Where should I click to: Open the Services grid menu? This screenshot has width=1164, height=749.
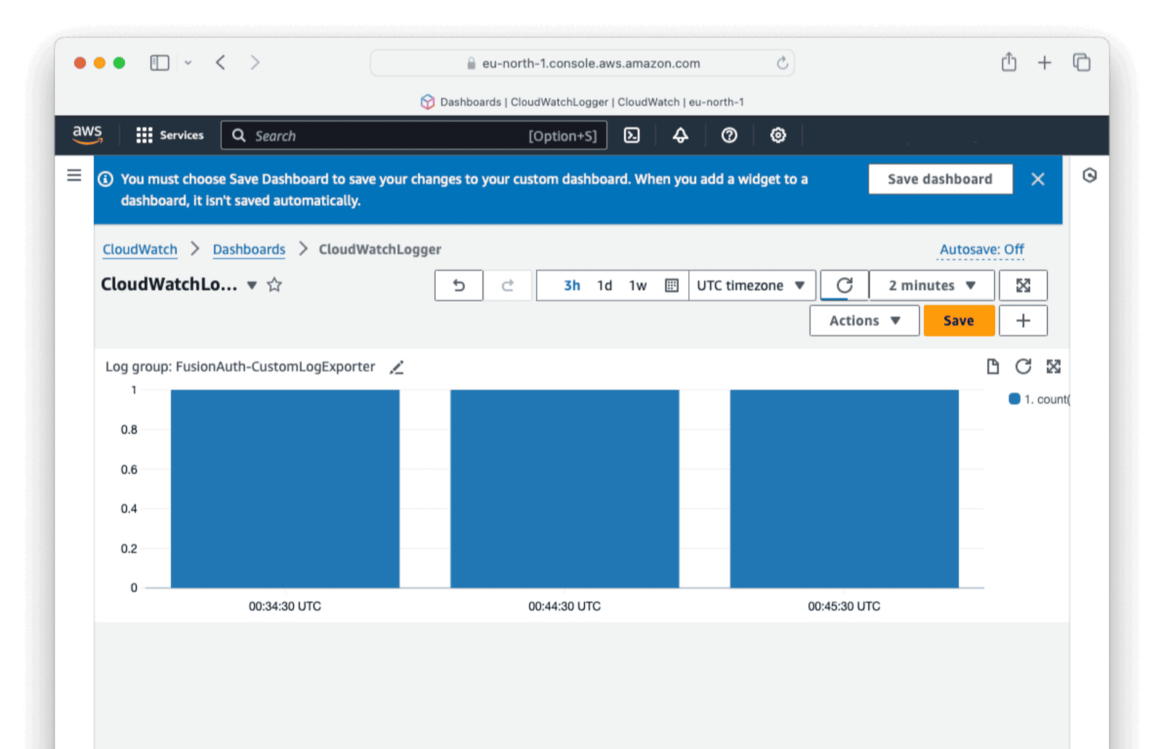pyautogui.click(x=144, y=135)
